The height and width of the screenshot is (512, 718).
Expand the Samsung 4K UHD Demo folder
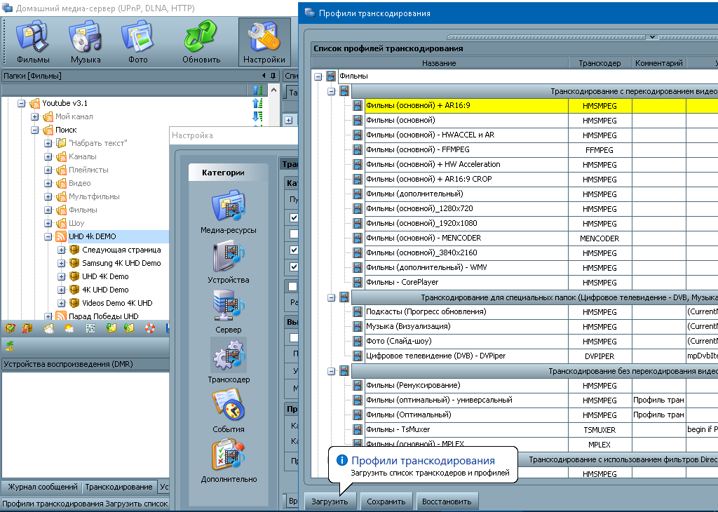click(62, 263)
